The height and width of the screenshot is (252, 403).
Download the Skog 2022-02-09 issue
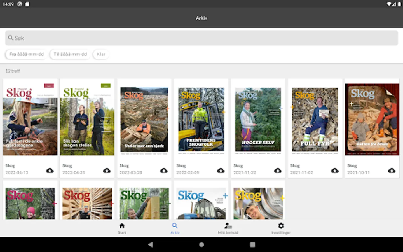click(221, 171)
